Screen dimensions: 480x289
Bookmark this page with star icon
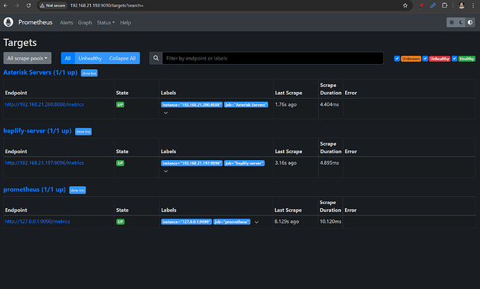tap(406, 5)
